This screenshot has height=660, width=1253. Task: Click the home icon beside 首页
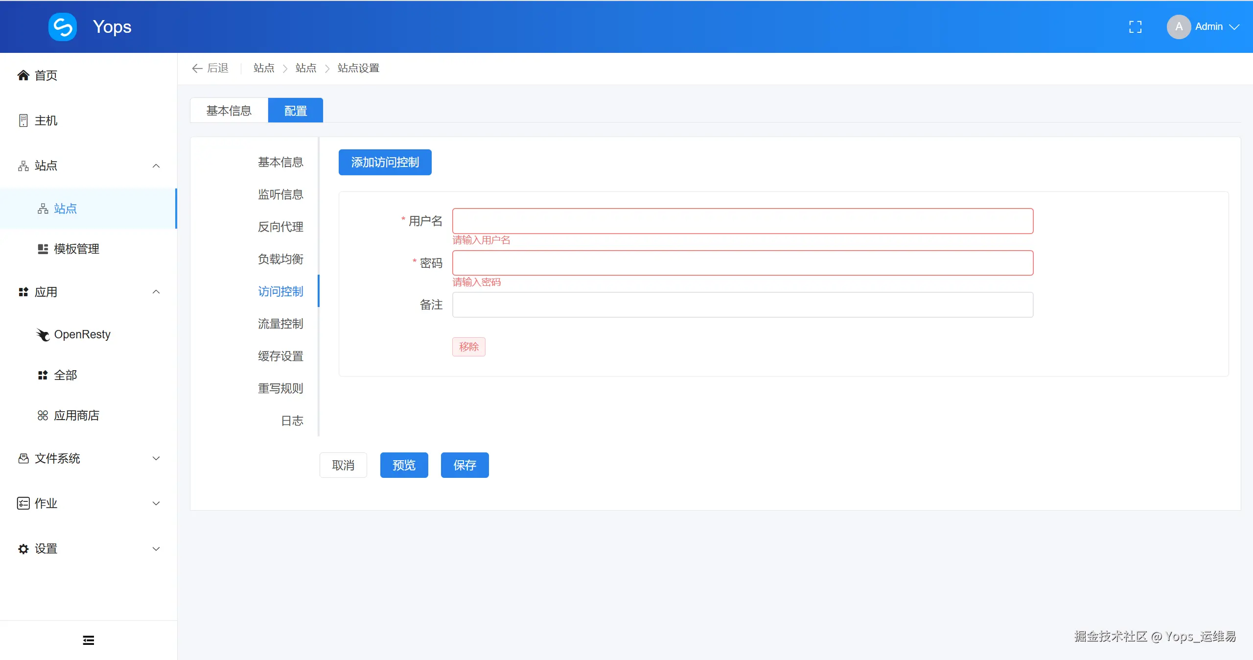click(x=23, y=75)
